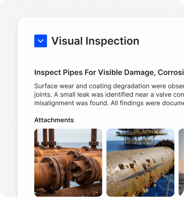Click the black stripe on the pipe photo
The image size is (184, 197).
point(143,172)
